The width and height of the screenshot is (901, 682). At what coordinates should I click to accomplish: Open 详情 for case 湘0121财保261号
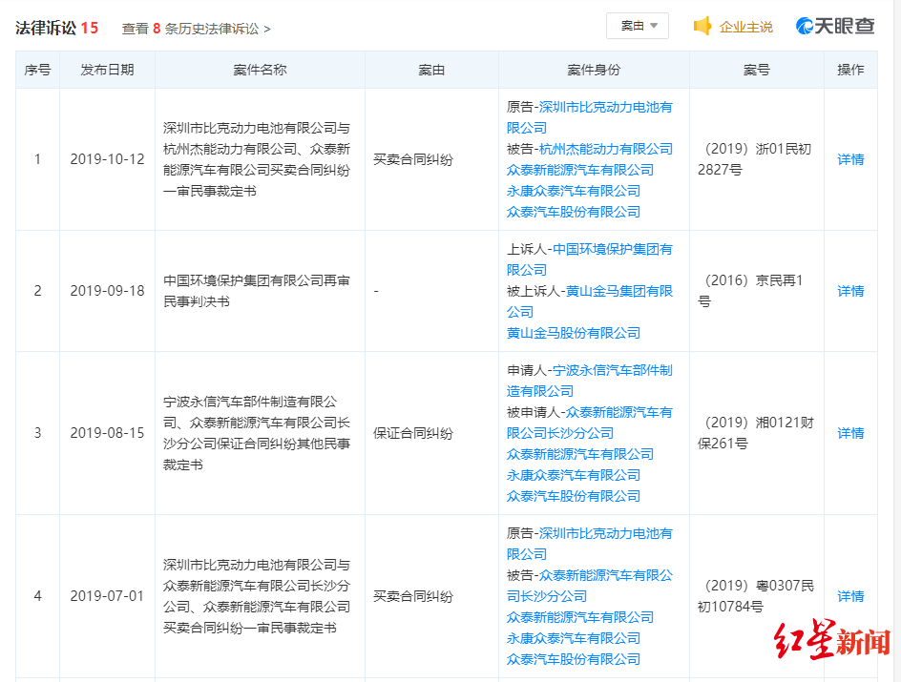point(850,433)
